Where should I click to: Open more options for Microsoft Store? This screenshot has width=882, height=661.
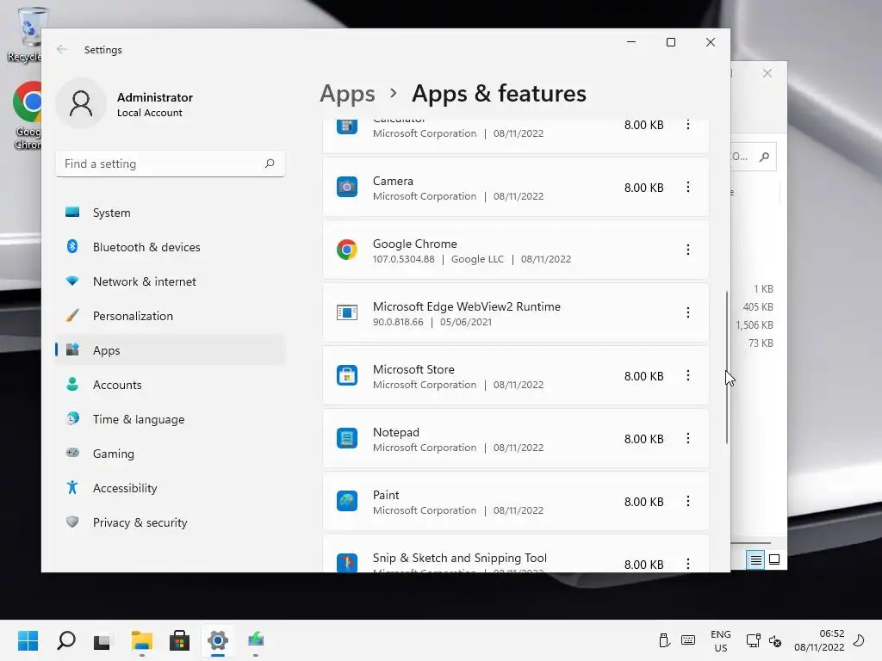[687, 375]
